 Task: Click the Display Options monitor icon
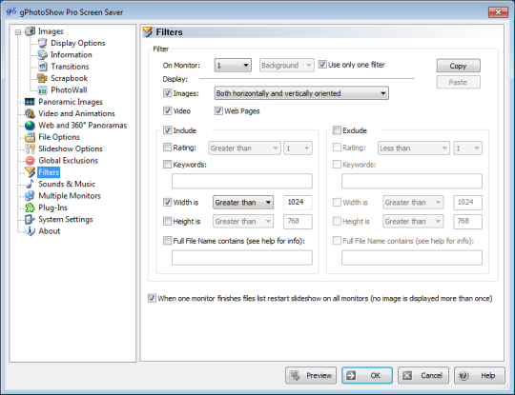pyautogui.click(x=42, y=43)
